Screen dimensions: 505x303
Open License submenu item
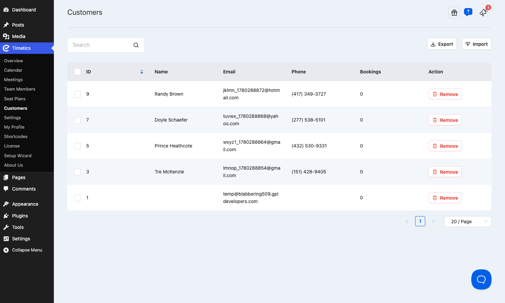pos(12,146)
